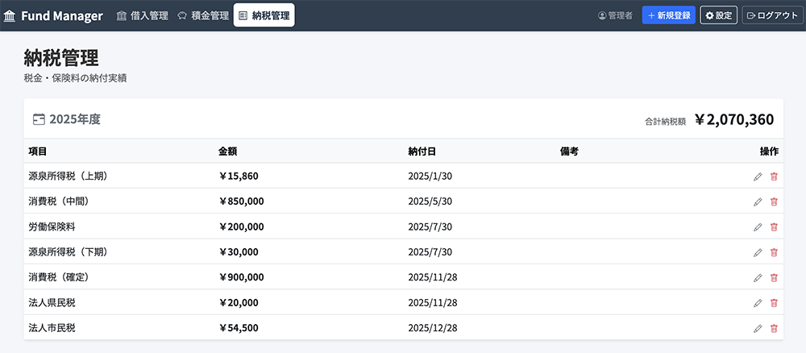Viewport: 806px width, 353px height.
Task: Click the 管理者 user label
Action: coord(615,15)
